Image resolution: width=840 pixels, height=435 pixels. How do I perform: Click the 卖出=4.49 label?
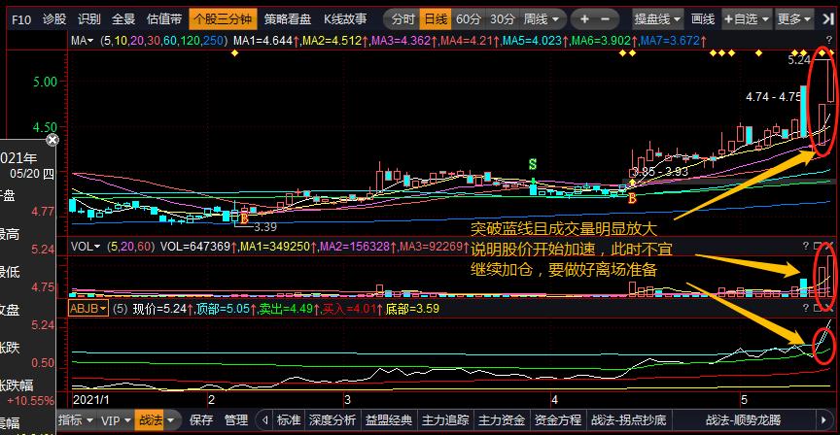click(288, 309)
